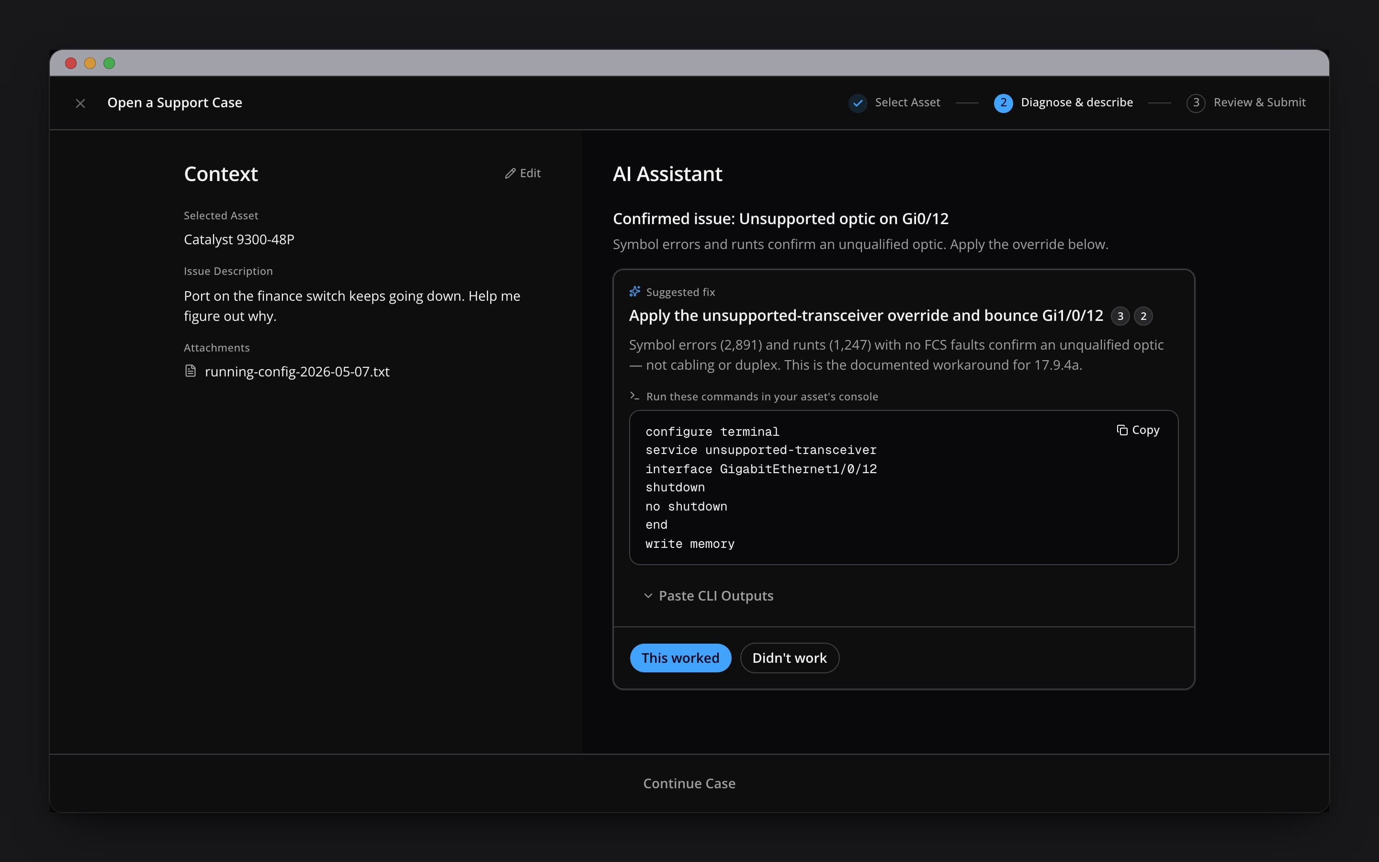Click the Didn't work button

coord(789,658)
